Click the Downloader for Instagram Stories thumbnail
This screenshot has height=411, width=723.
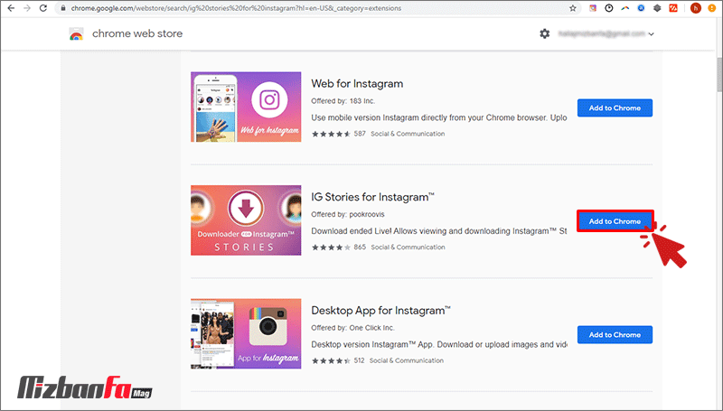pos(246,220)
